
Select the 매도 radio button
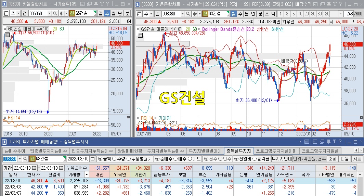click(x=190, y=159)
